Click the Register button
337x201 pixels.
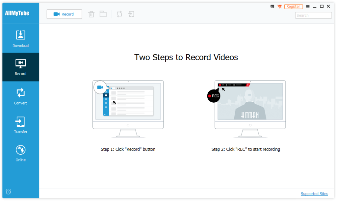pyautogui.click(x=294, y=6)
